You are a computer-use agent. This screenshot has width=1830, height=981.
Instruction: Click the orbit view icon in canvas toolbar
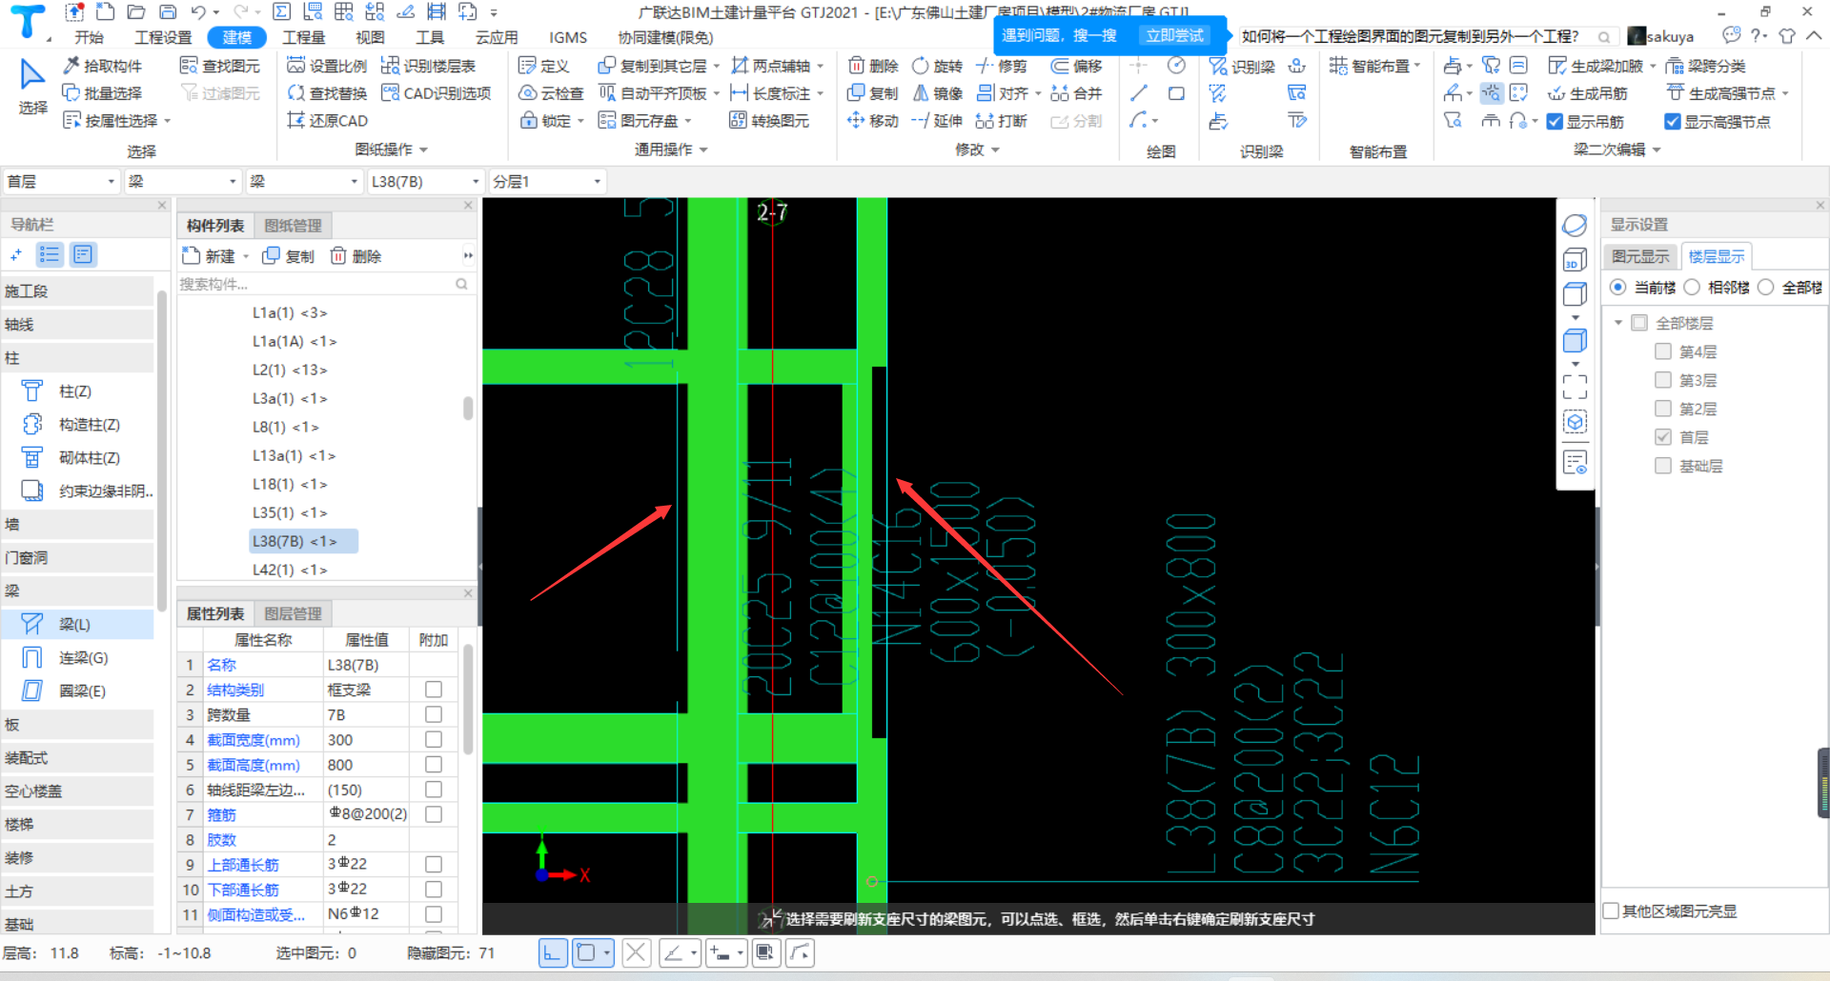[1575, 225]
